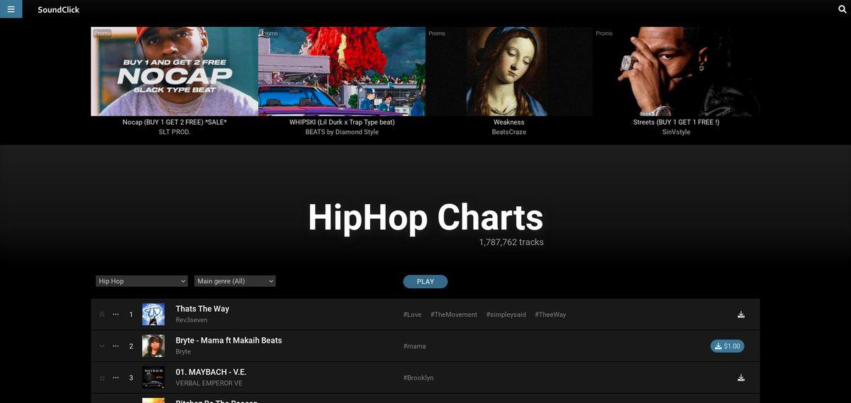This screenshot has width=851, height=403.
Task: Download the Thats The Way track
Action: tap(741, 314)
